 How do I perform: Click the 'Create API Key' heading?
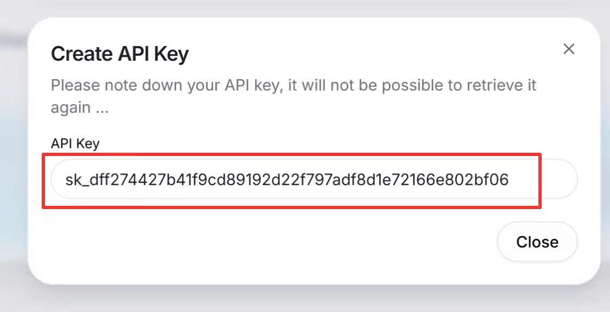[x=119, y=54]
